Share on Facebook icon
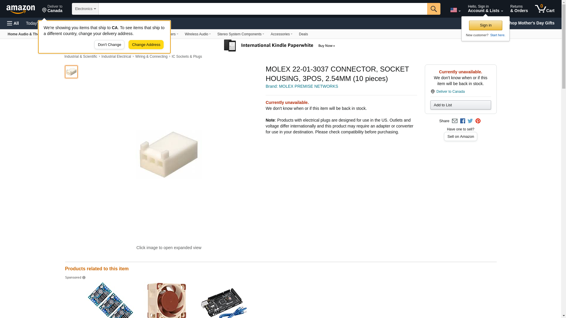The height and width of the screenshot is (318, 566). point(463,121)
